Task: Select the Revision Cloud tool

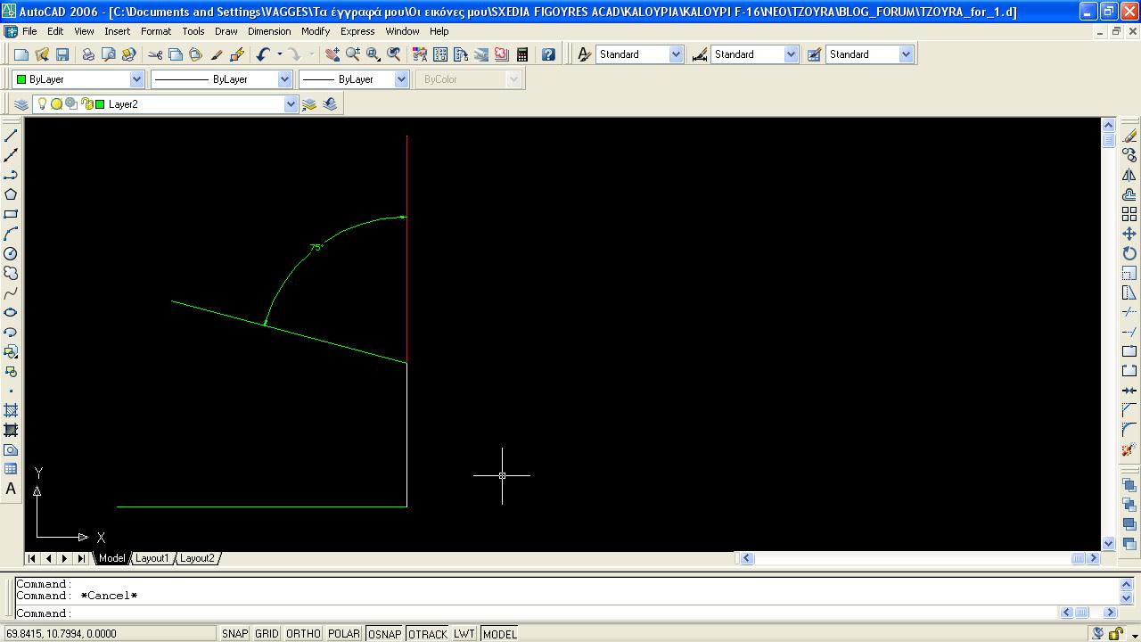Action: (11, 273)
